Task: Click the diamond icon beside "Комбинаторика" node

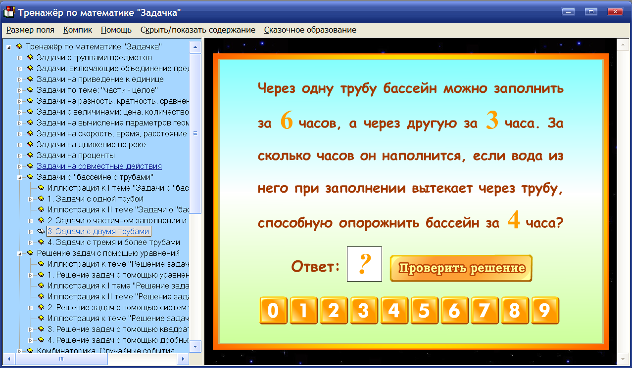Action: coord(30,351)
